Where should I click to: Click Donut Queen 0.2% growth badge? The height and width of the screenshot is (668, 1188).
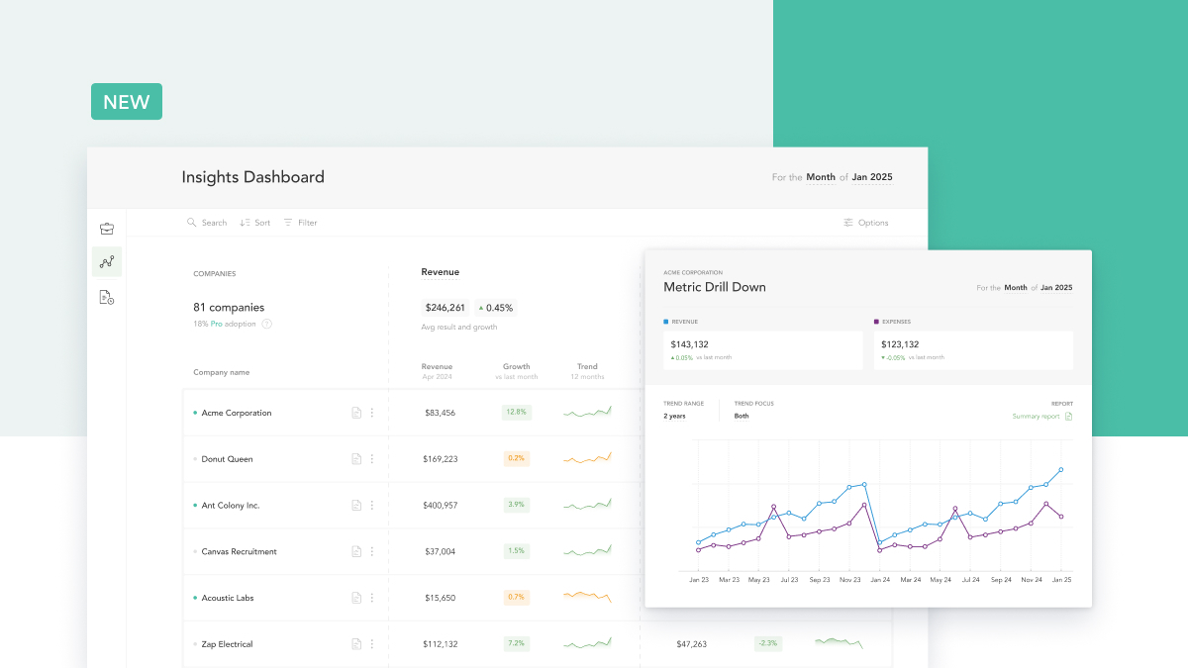(x=516, y=458)
